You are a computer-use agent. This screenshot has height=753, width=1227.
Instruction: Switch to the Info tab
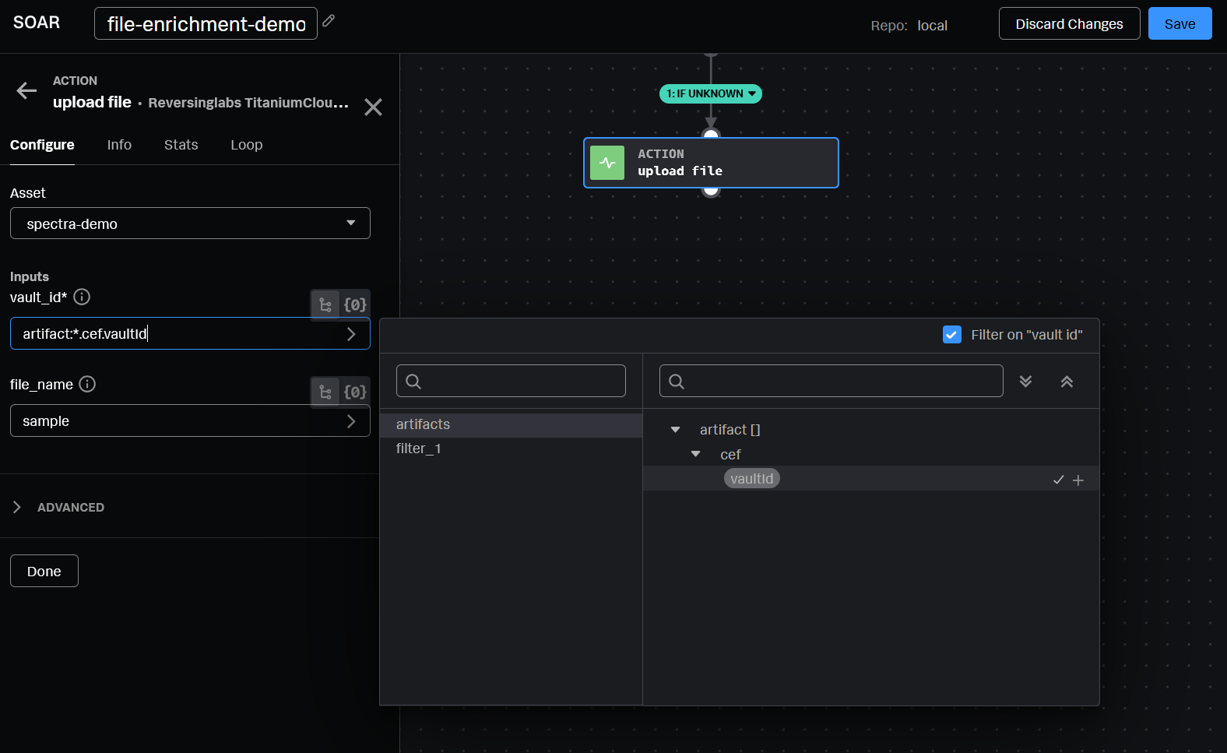(x=119, y=145)
